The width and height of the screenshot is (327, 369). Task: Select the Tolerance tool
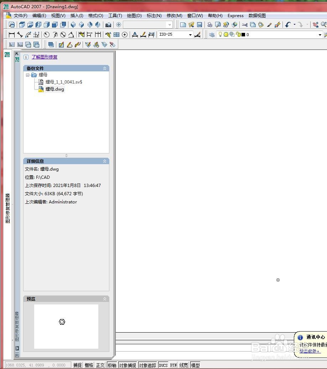click(116, 35)
